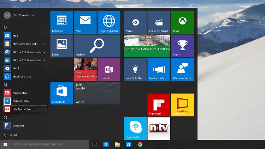Click the letter O group header
The width and height of the screenshot is (265, 149).
5,117
